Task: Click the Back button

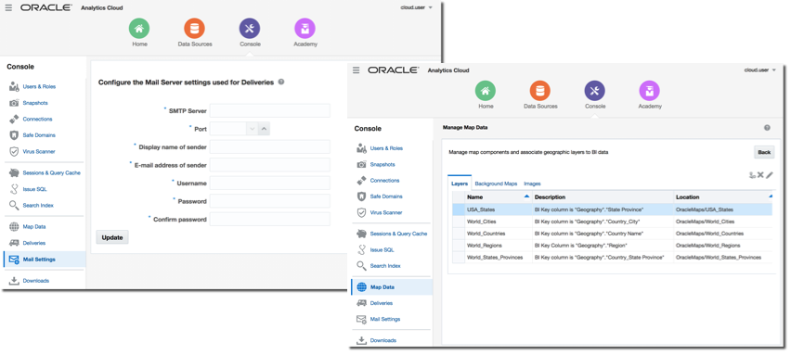Action: [764, 152]
